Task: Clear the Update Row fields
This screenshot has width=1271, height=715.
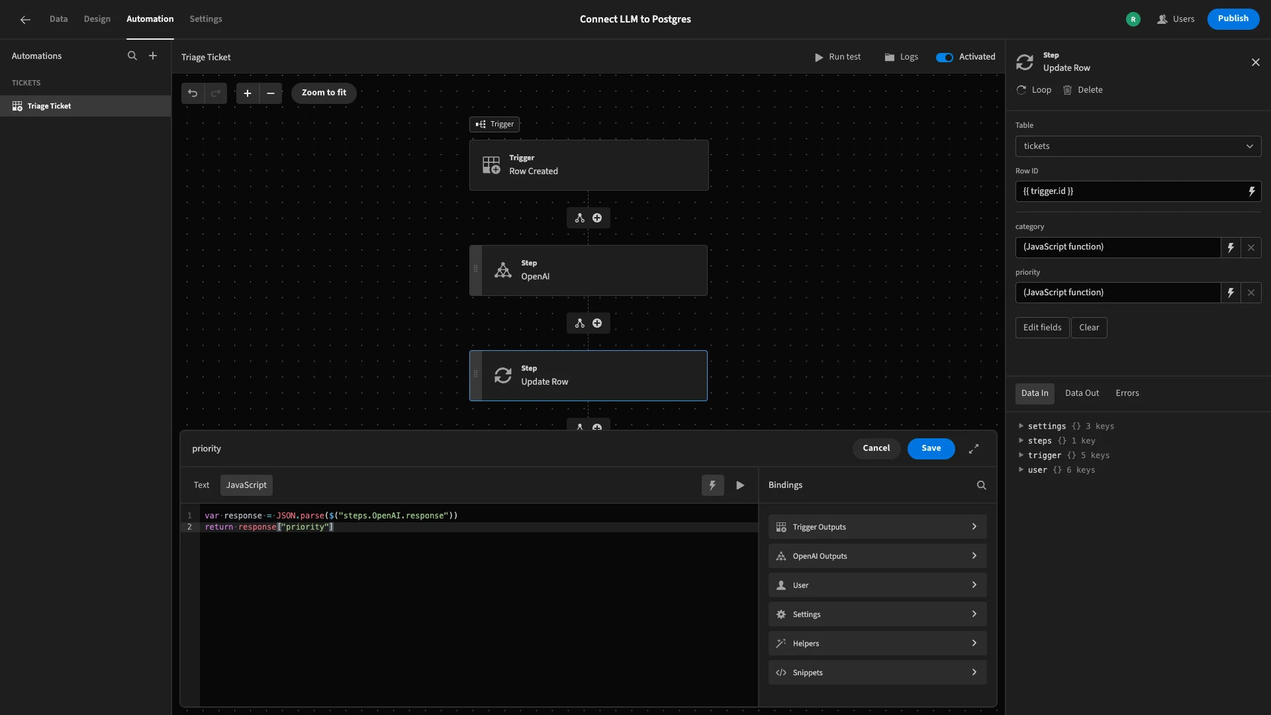Action: point(1089,328)
